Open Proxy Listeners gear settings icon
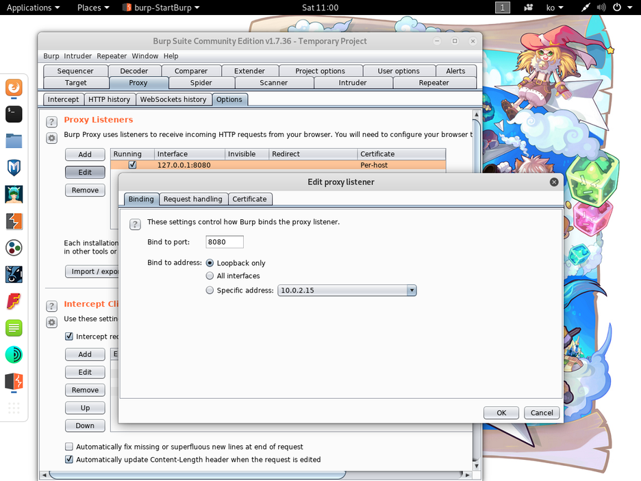 [x=51, y=138]
